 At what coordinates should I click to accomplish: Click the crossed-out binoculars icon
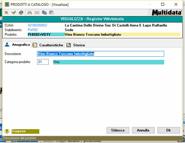point(37,13)
